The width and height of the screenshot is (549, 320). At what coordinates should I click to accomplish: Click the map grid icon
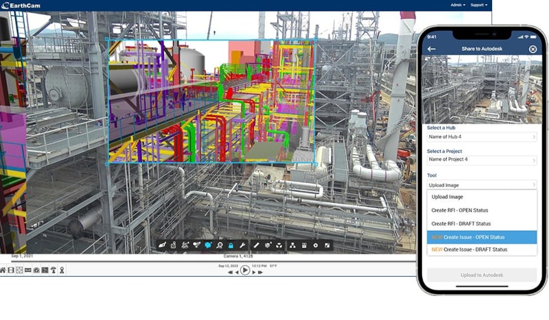45,270
